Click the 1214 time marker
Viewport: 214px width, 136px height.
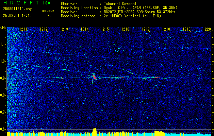[84, 29]
